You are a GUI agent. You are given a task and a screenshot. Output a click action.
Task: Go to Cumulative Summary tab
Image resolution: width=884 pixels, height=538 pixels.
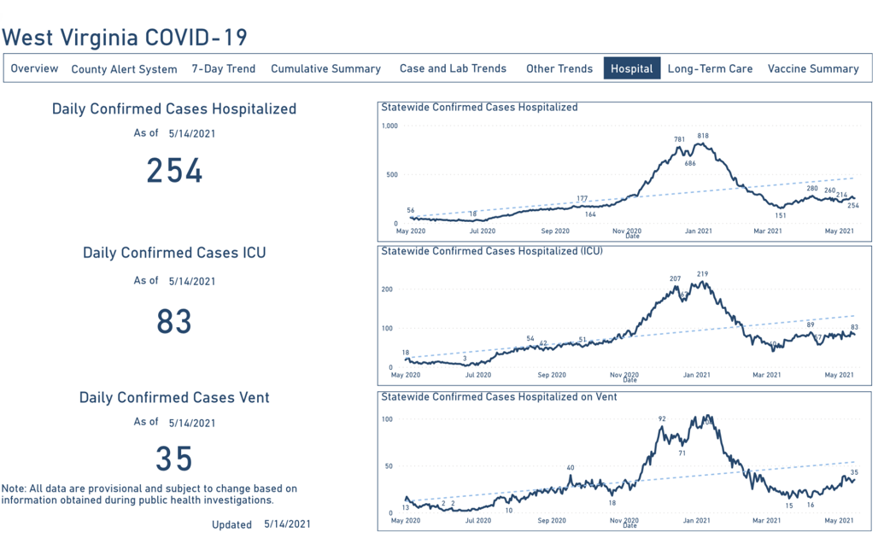point(325,68)
